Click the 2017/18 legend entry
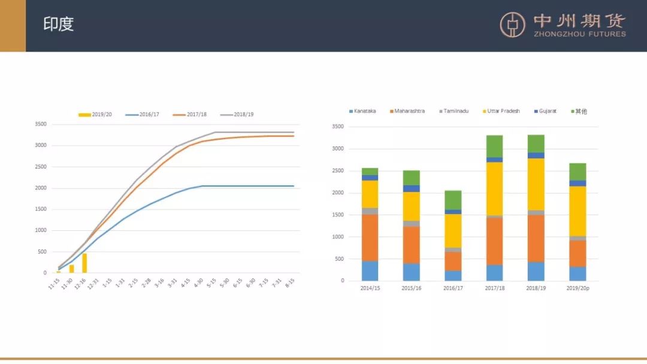The image size is (647, 364). pos(190,115)
